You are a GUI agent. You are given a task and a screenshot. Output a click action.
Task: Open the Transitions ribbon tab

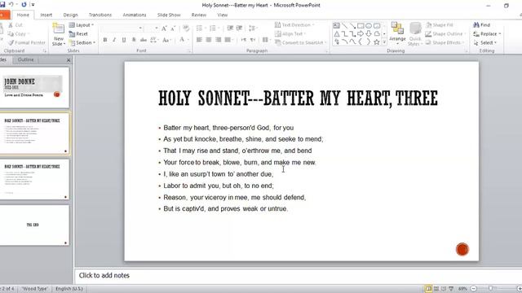100,15
